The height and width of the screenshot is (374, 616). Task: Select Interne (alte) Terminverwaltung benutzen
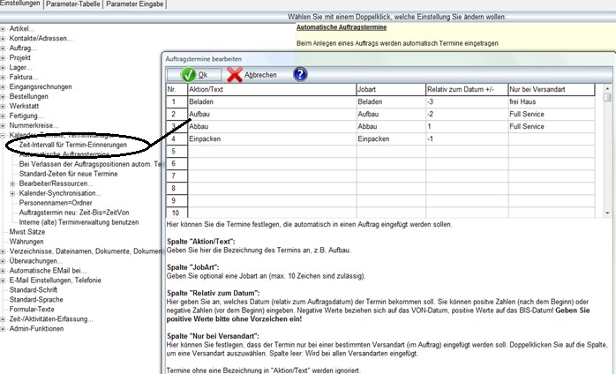point(79,222)
